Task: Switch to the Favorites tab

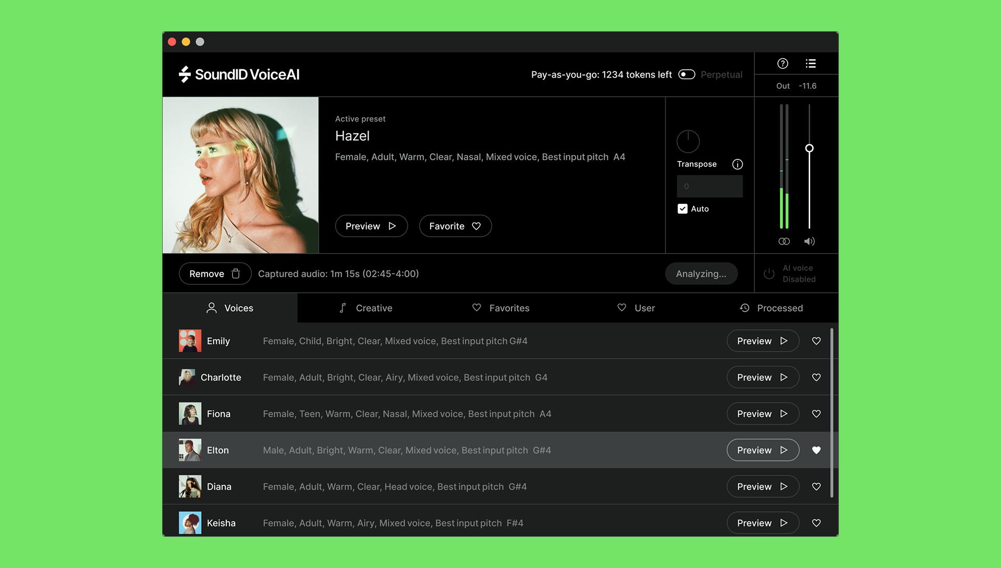Action: click(500, 308)
